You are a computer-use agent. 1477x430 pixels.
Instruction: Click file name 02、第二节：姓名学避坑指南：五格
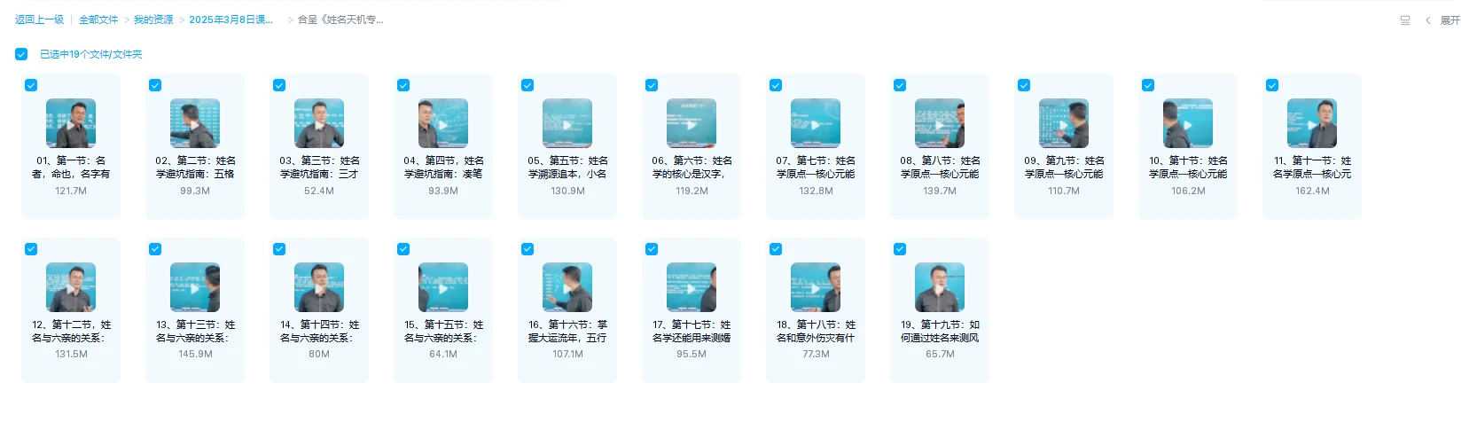[x=195, y=168]
